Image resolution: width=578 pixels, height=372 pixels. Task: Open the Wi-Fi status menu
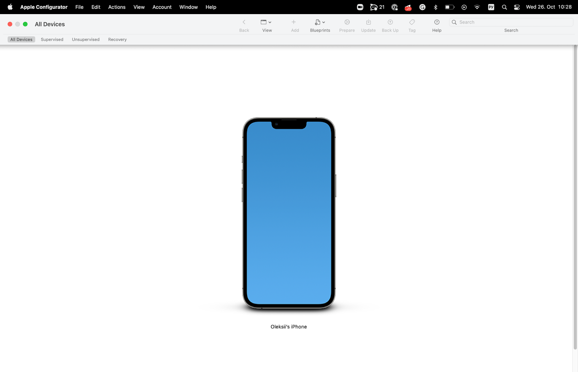[x=477, y=7]
